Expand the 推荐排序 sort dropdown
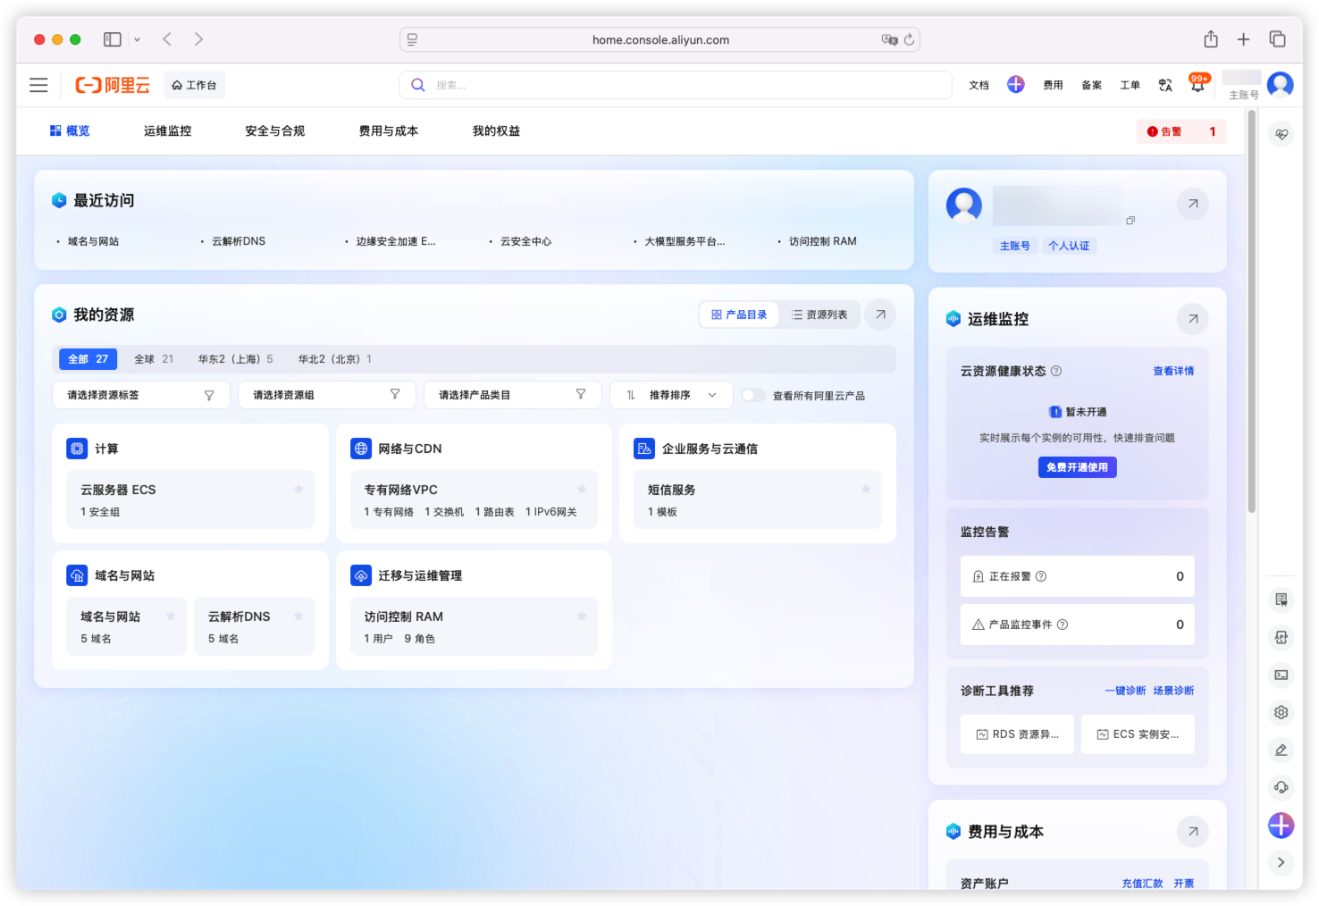The image size is (1319, 906). coord(671,395)
